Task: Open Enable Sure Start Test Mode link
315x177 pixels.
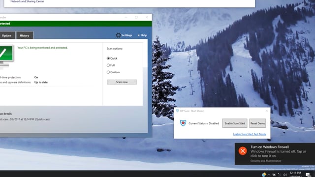Action: [250, 134]
